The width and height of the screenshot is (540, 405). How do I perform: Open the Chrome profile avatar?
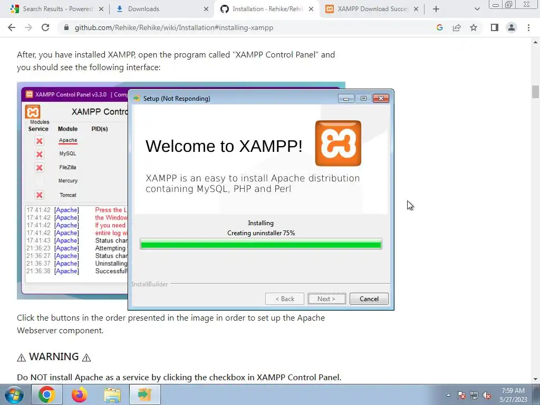[512, 27]
